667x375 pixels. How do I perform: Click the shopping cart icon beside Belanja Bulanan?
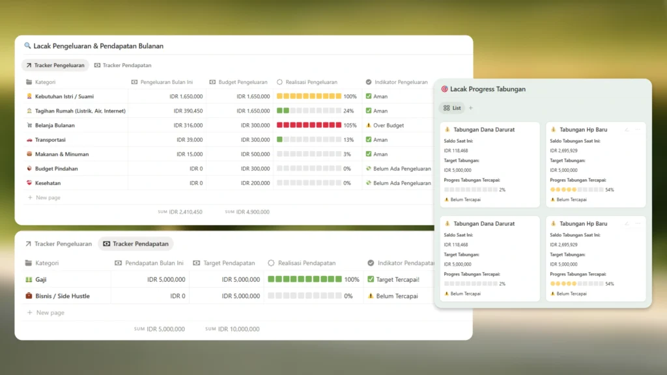[x=29, y=126]
